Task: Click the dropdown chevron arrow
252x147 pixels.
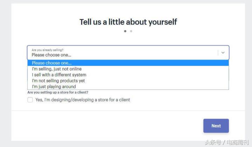Action: click(223, 52)
